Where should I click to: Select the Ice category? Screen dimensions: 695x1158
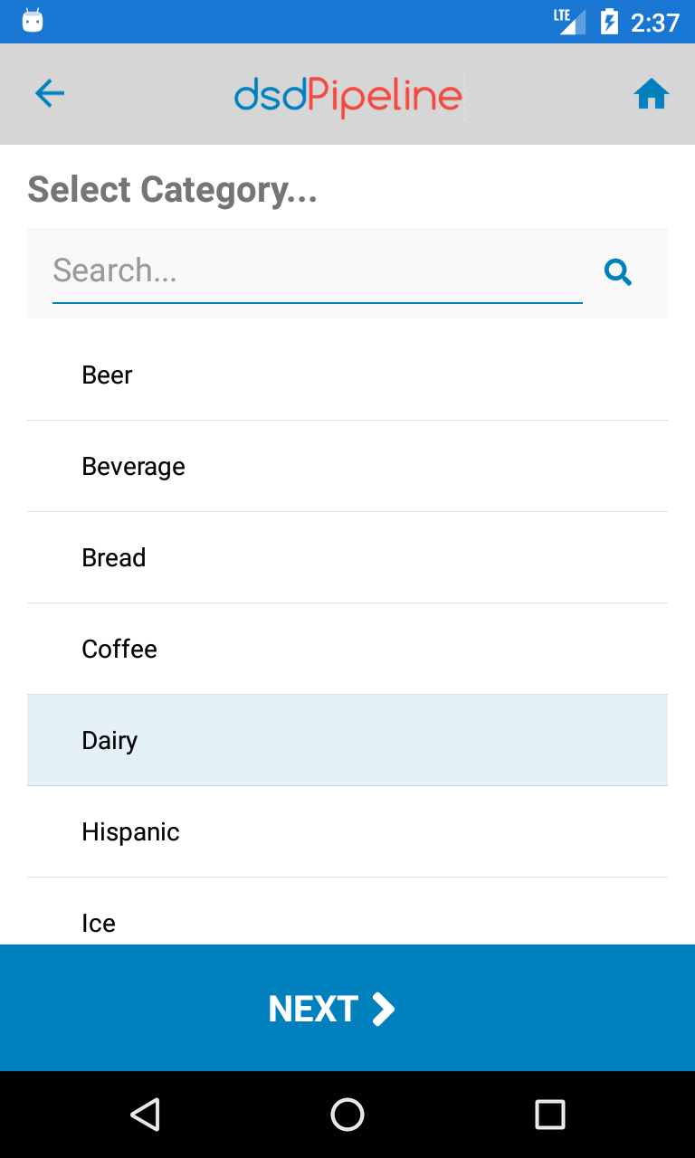(347, 911)
